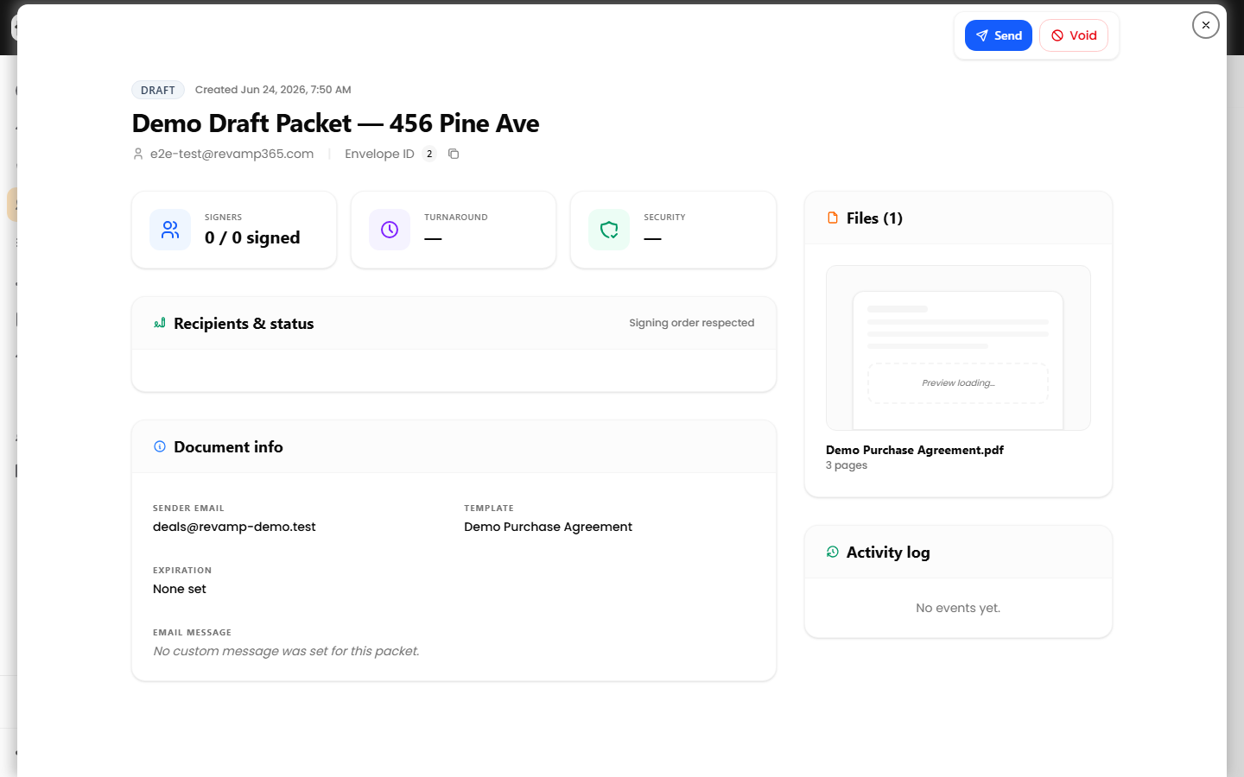Click the Signing order respected label
This screenshot has height=777, width=1244.
point(692,323)
